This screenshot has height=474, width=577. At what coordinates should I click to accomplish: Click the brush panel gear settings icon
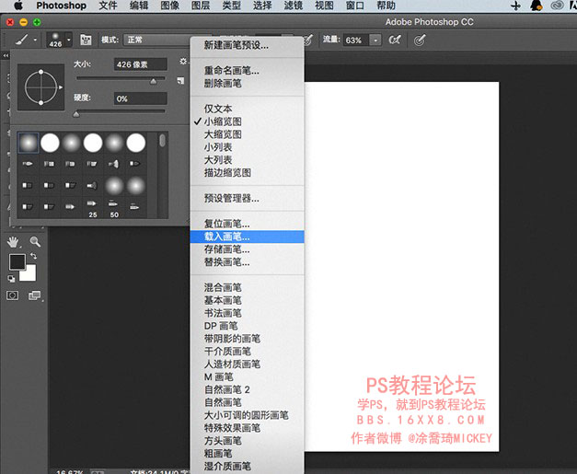(183, 61)
